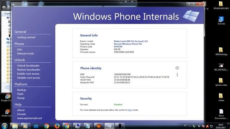
Task: Open the Backup page
Action: click(22, 90)
